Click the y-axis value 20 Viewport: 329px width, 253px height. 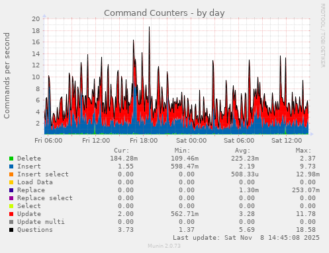[36, 19]
